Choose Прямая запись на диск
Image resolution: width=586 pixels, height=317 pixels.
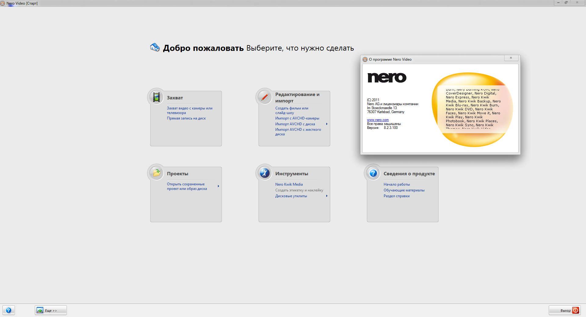coord(186,118)
